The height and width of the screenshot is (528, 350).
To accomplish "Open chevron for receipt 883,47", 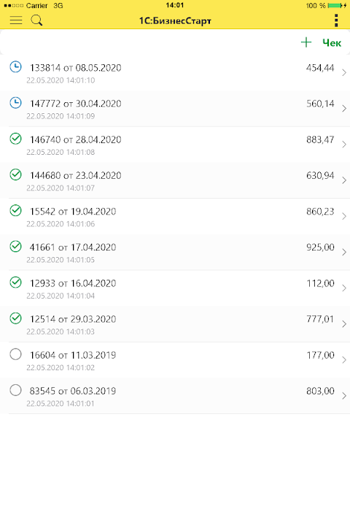I will [344, 145].
